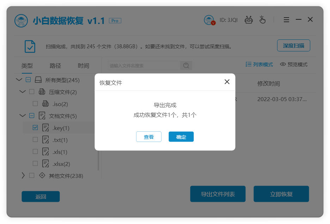Uncheck the .key(1) file type checkbox

coord(35,128)
